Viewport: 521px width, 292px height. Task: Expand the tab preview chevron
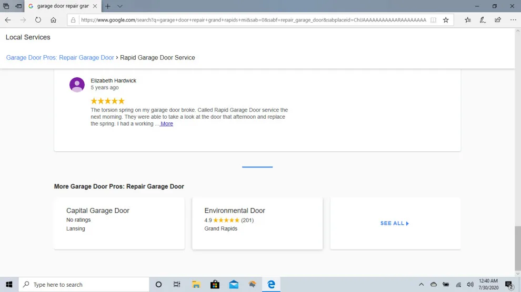[x=120, y=6]
